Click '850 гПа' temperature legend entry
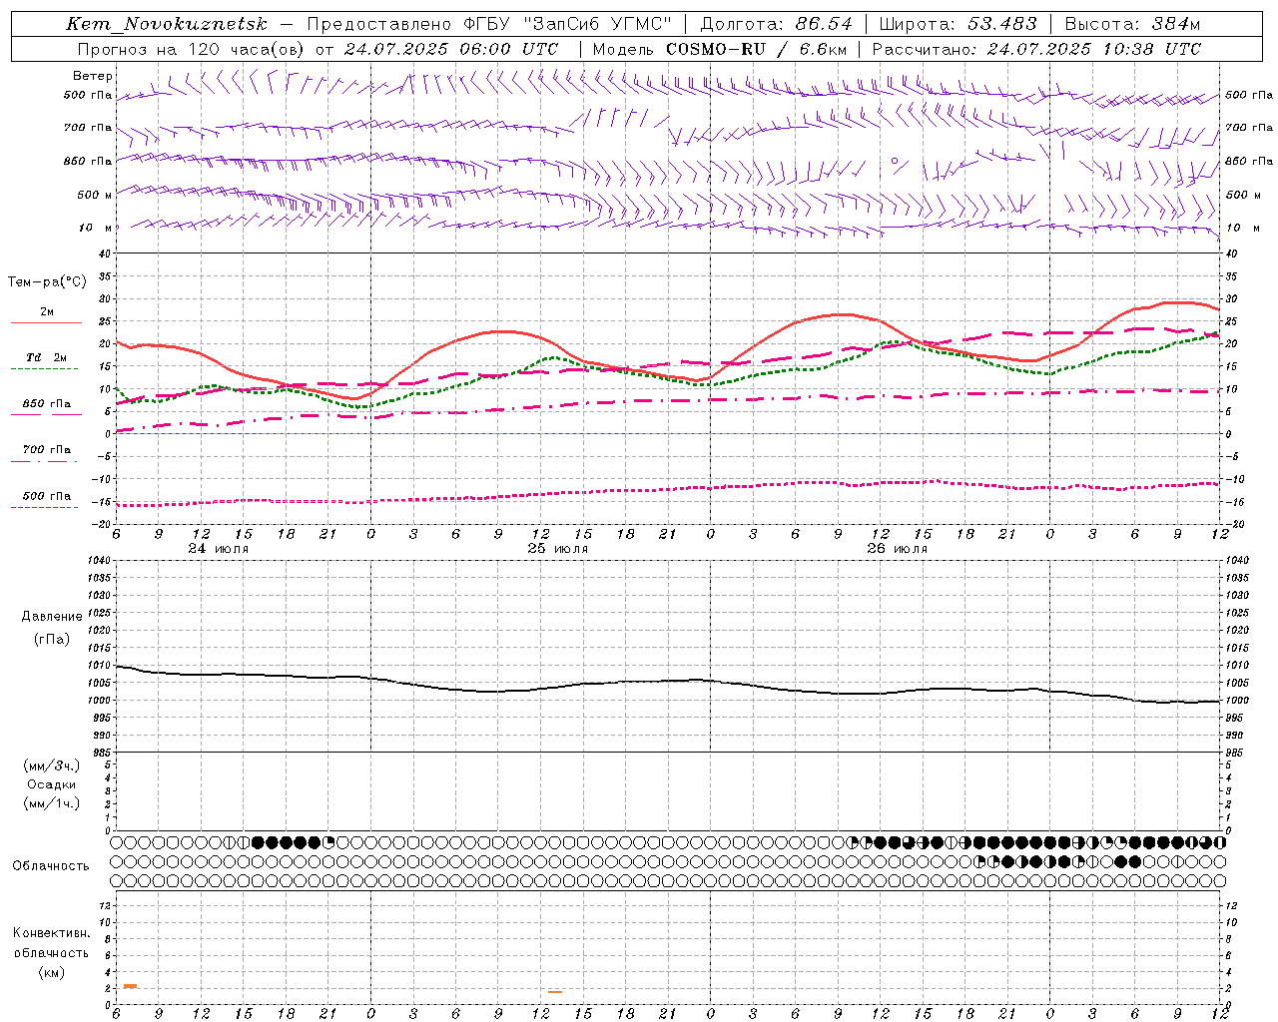Image resolution: width=1278 pixels, height=1022 pixels. click(47, 403)
